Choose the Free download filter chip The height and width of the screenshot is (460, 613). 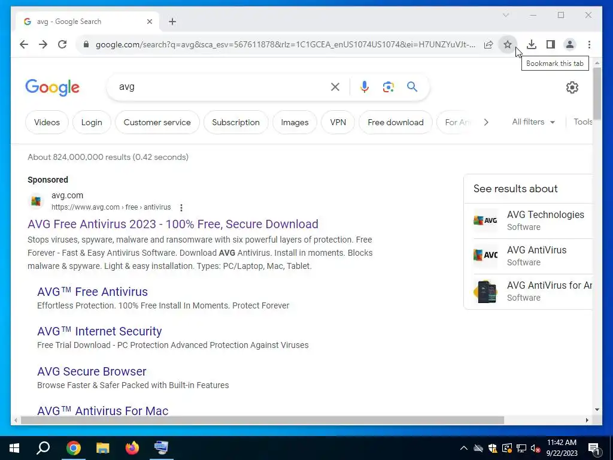coord(396,122)
